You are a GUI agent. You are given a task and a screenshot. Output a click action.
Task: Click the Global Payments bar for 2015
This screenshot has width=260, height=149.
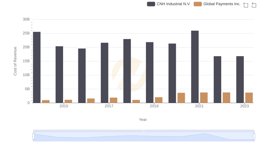[x=68, y=101]
